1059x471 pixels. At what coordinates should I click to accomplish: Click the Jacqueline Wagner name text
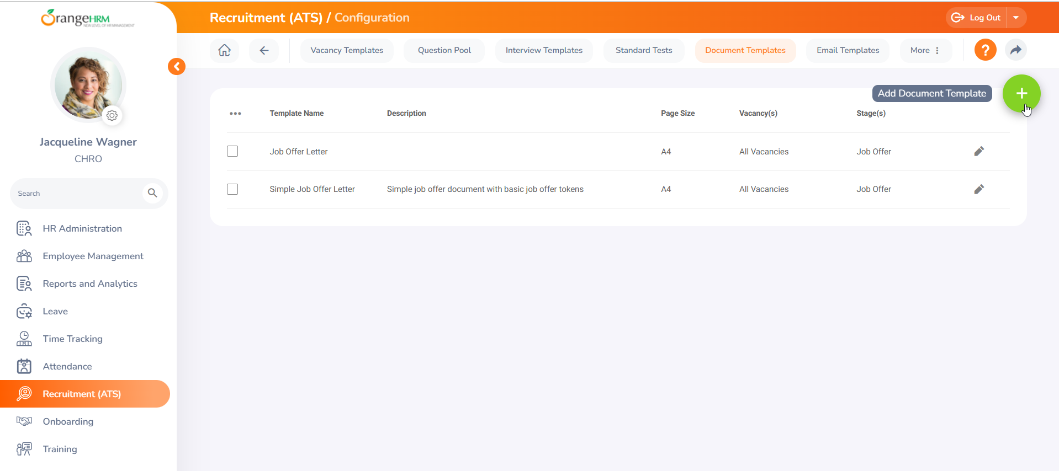pos(88,142)
